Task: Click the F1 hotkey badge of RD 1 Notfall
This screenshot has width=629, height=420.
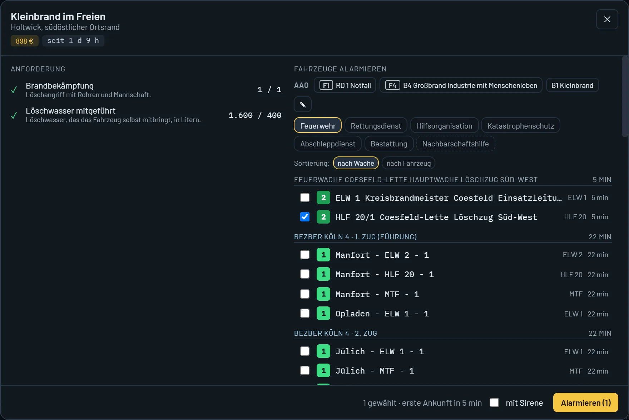Action: click(326, 85)
